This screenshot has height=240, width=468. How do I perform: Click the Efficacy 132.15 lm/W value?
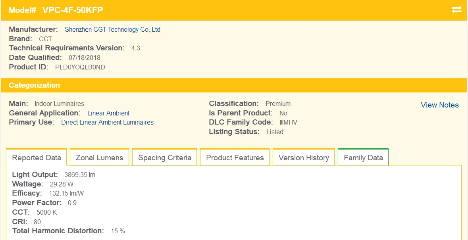coord(66,194)
